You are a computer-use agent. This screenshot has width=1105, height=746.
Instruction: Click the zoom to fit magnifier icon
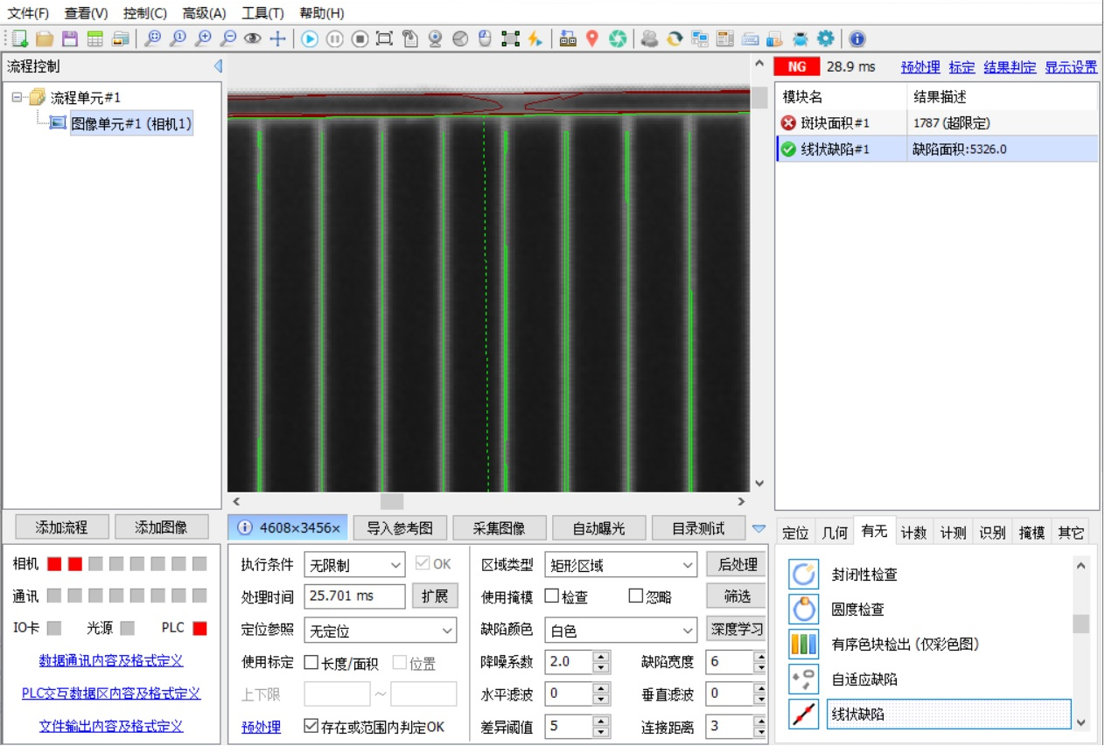[153, 38]
